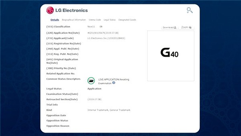Select the '(641) Original Application No(Date)' label

(62, 61)
